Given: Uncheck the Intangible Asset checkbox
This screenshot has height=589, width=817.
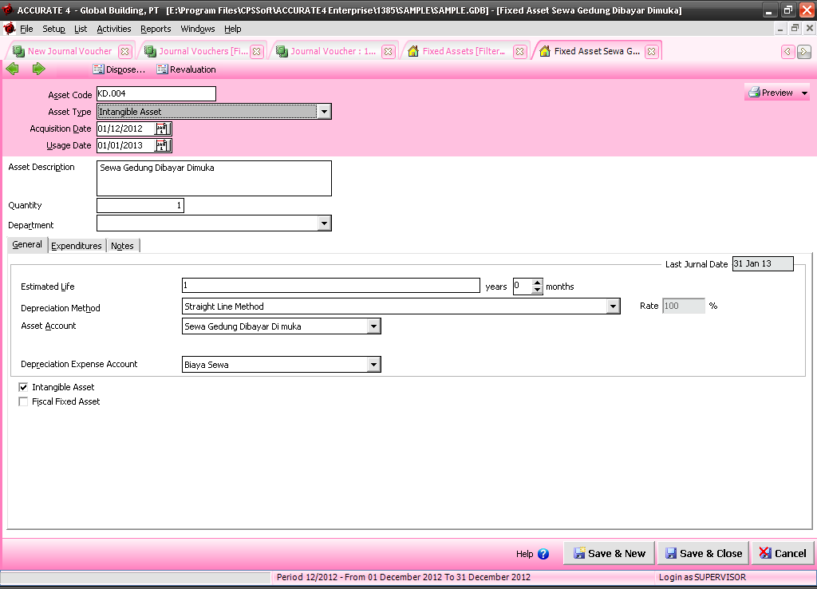Looking at the screenshot, I should [x=23, y=387].
